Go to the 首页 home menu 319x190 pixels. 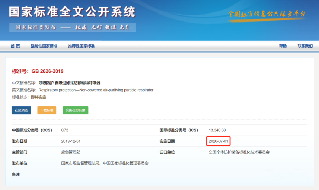pyautogui.click(x=15, y=46)
